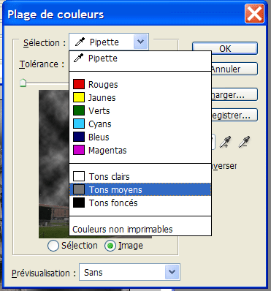Select Tons clairs highlights option
The image size is (271, 291).
(140, 176)
